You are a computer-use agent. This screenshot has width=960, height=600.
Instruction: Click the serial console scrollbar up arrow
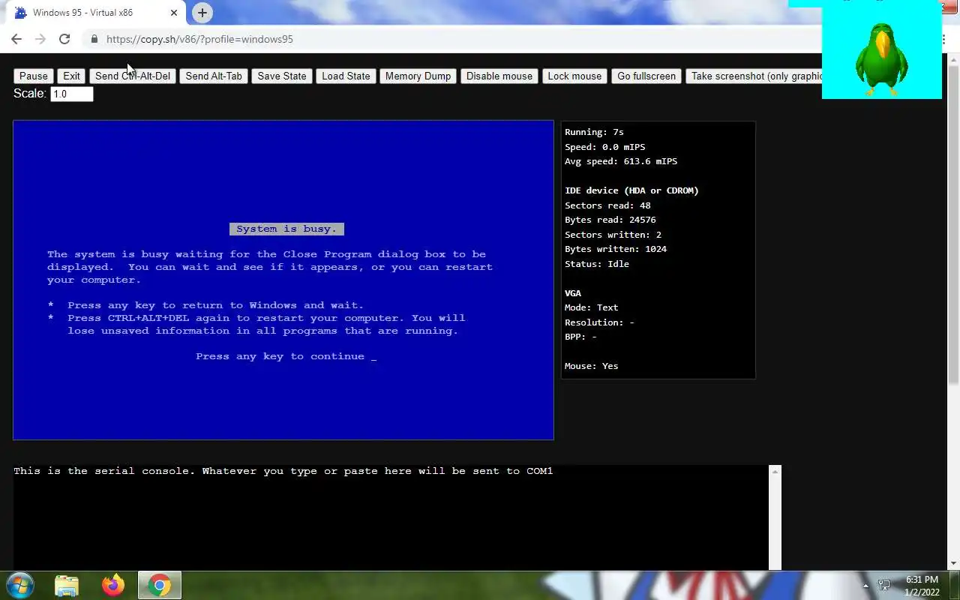click(x=775, y=471)
